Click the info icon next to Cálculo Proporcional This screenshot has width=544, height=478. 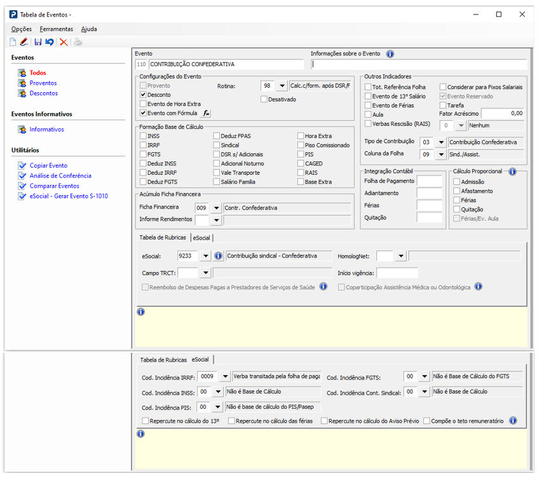click(x=512, y=172)
